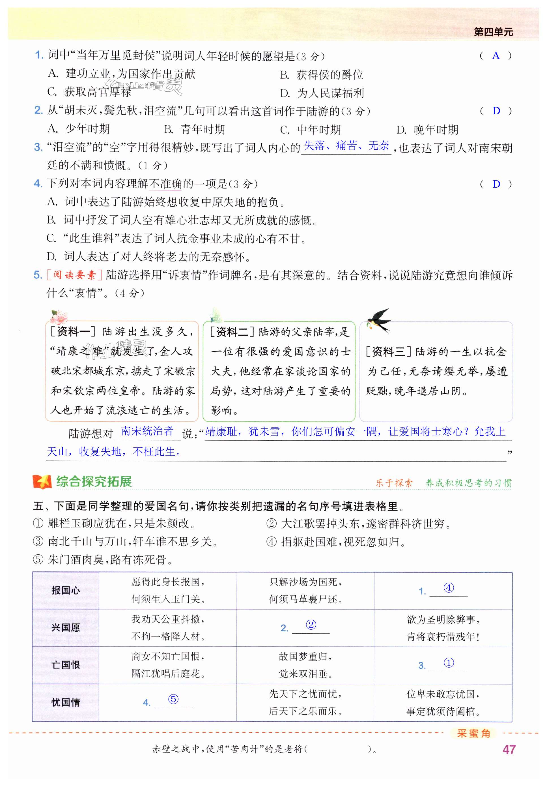The height and width of the screenshot is (787, 547).
Task: Click the 采蜜角 label badge
Action: click(474, 734)
